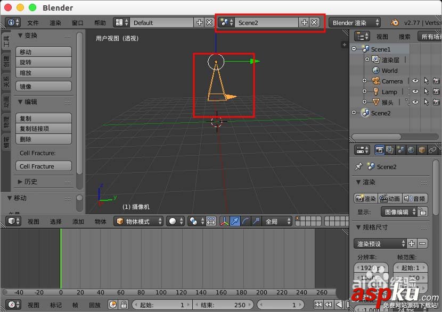Image resolution: width=442 pixels, height=312 pixels.
Task: Open the Blender 渲染 engine dropdown
Action: (354, 22)
